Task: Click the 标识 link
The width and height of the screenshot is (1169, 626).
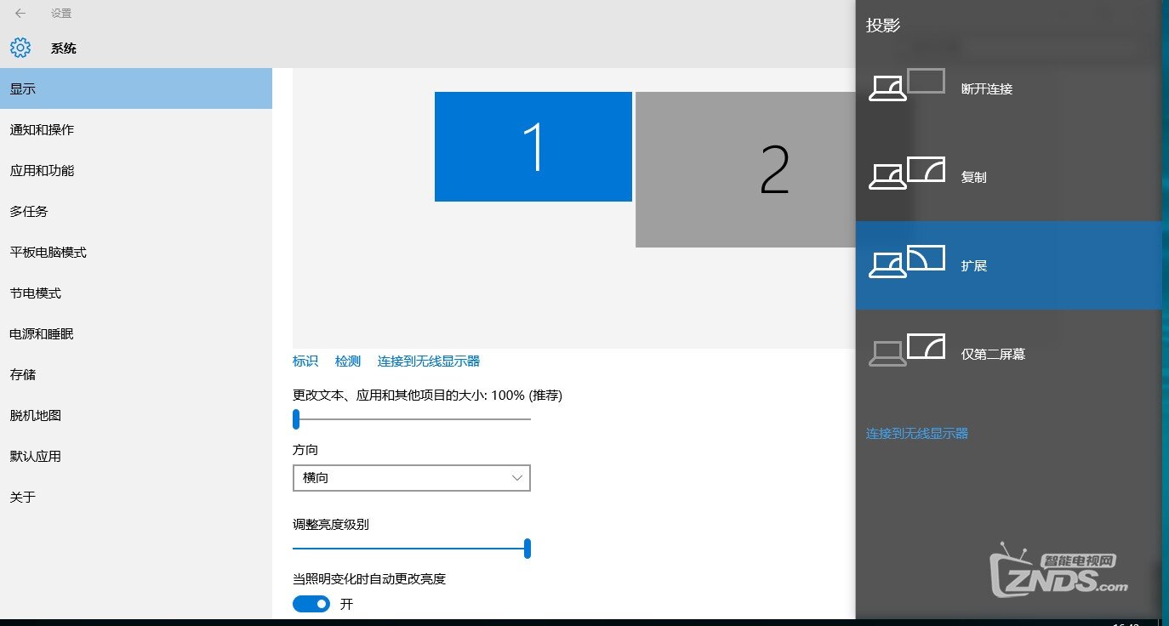Action: coord(305,361)
